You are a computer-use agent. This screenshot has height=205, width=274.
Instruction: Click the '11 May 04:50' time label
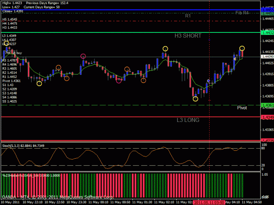pos(252,202)
